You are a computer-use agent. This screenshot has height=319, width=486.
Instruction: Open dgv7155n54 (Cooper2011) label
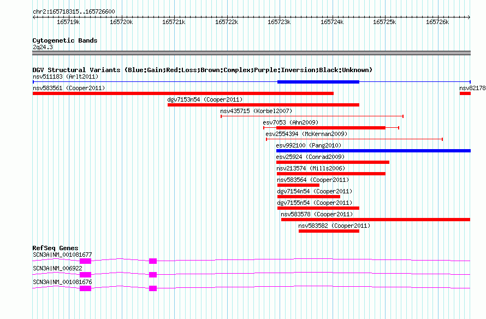click(315, 203)
